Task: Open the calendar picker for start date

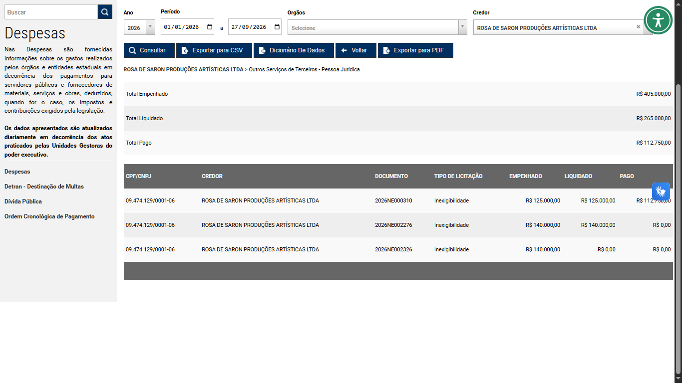Action: [210, 27]
